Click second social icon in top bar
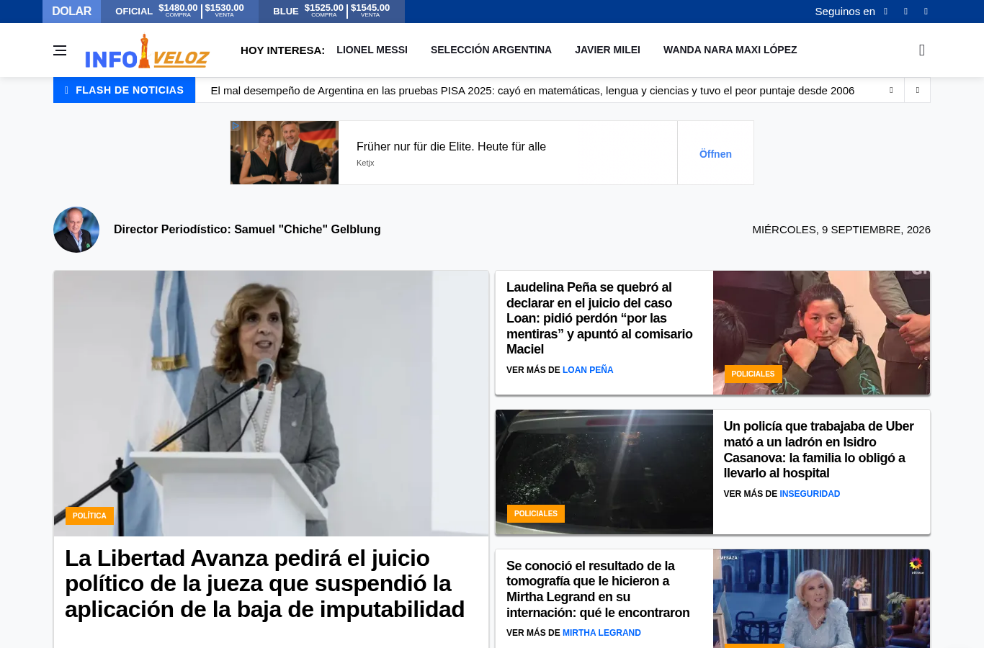This screenshot has height=648, width=984. tap(905, 12)
